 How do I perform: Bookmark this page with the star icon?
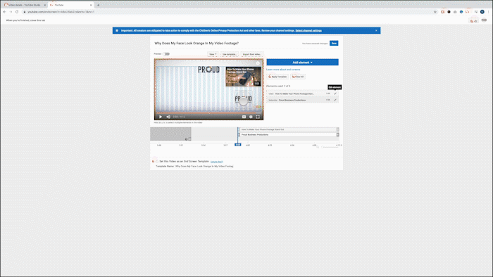pos(435,12)
